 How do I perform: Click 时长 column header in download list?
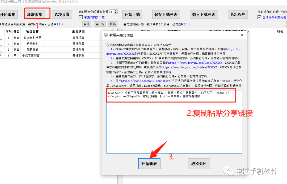280,31
